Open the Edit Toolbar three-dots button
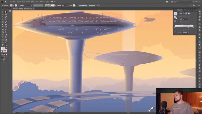This screenshot has width=202, height=114. click(x=4, y=63)
